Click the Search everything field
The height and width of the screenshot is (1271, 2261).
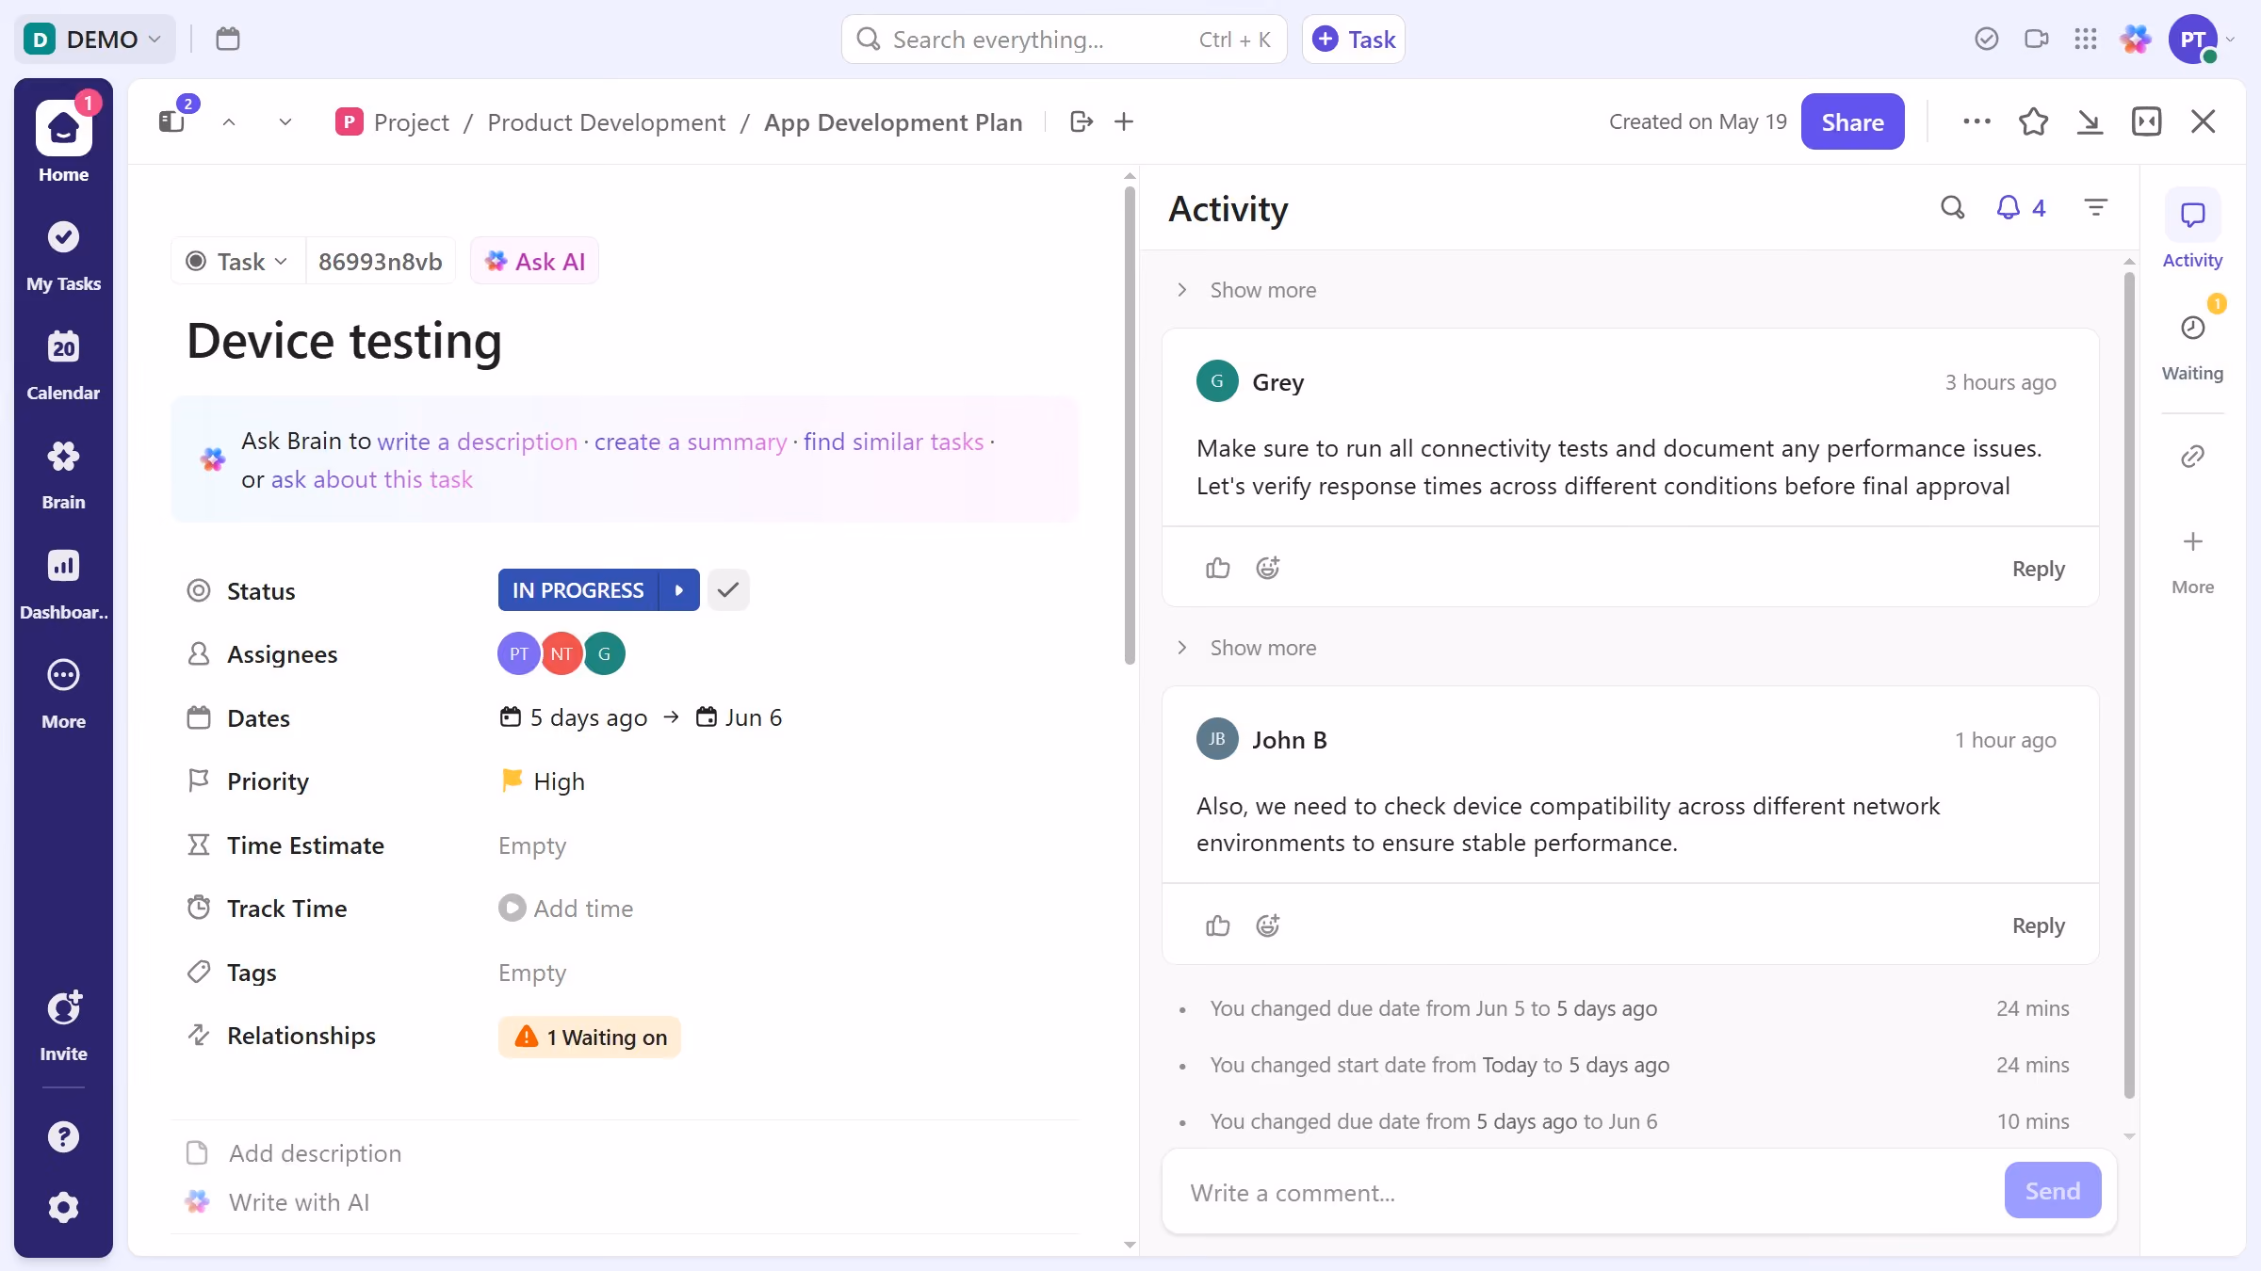1065,39
